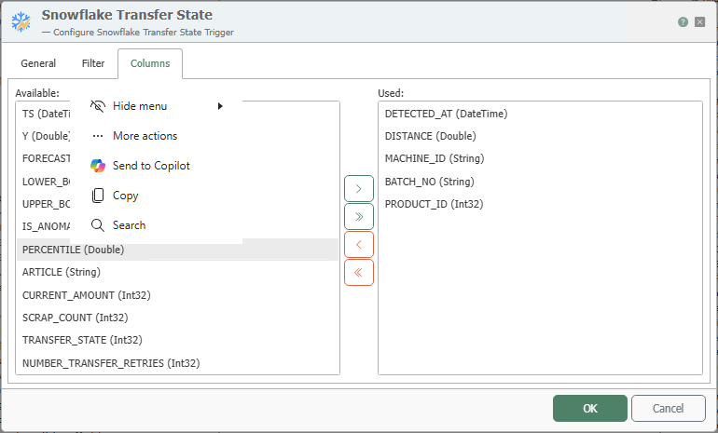The image size is (718, 433).
Task: Click the More actions ellipsis icon
Action: [x=98, y=136]
